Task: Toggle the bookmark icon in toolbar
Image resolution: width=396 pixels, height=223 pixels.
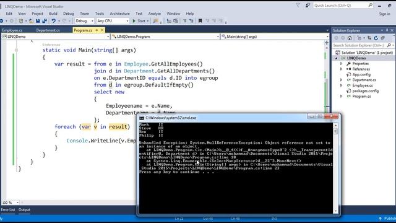Action: coord(200,21)
